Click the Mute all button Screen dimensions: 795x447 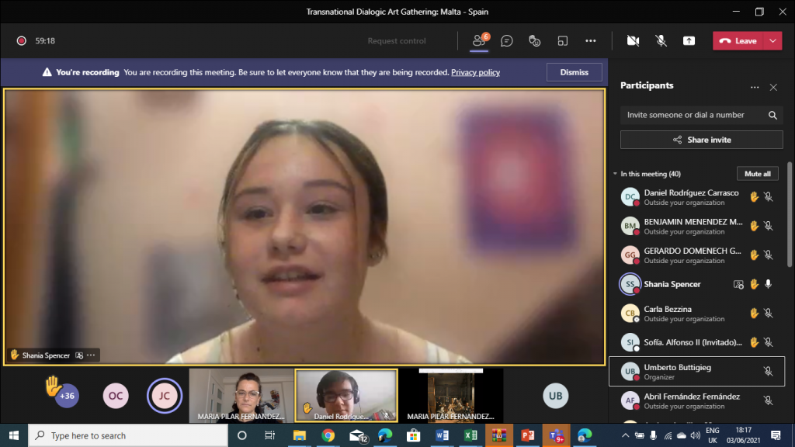[x=757, y=174]
